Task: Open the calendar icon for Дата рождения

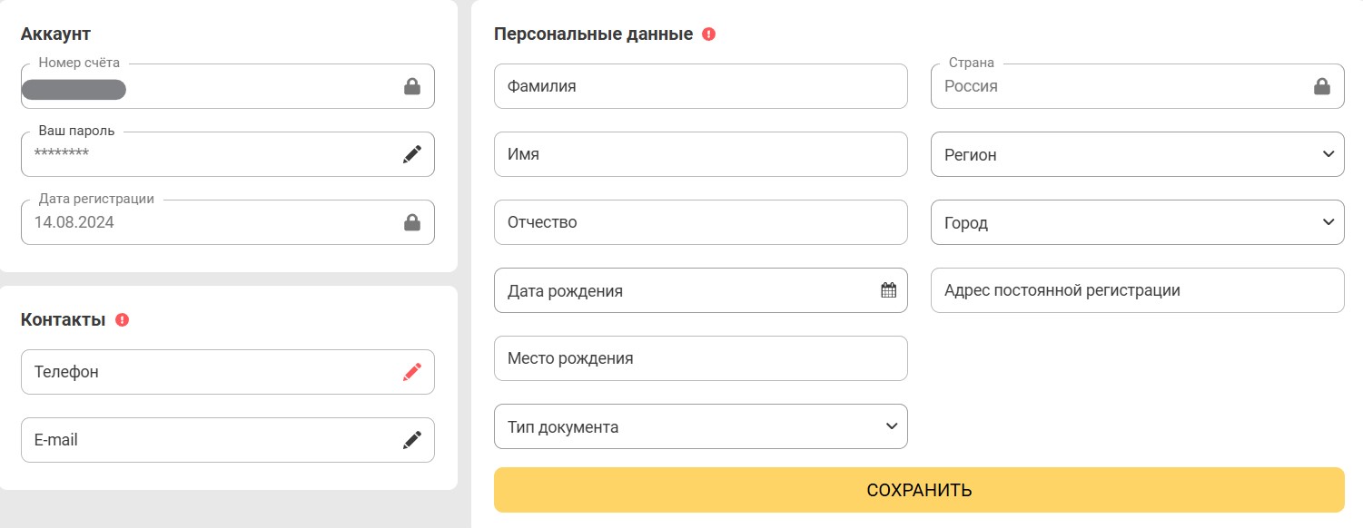Action: 888,289
